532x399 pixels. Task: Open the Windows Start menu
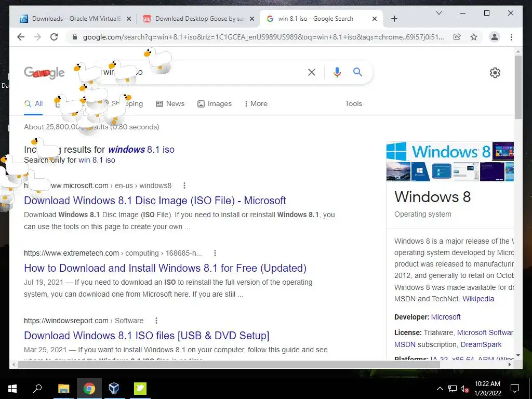12,389
